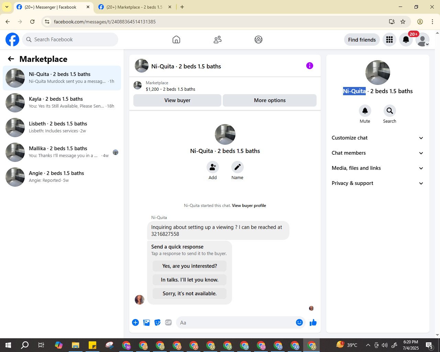This screenshot has height=352, width=440.
Task: Choose a GIF in composer
Action: pyautogui.click(x=168, y=322)
